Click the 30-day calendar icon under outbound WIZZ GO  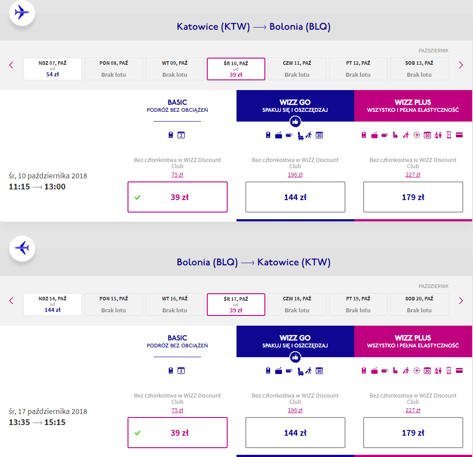(x=319, y=135)
